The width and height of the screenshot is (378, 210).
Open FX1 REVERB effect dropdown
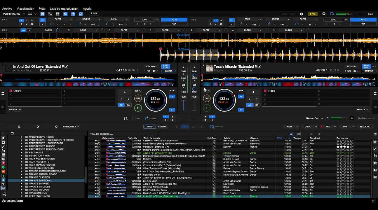pos(88,19)
